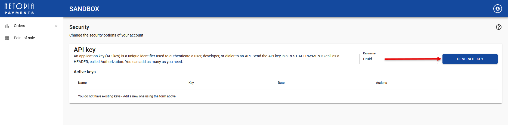Click the Actions column header
508x125 pixels.
[x=381, y=83]
